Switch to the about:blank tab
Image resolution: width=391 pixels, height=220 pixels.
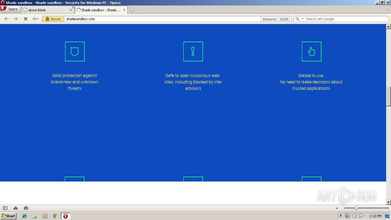click(48, 10)
